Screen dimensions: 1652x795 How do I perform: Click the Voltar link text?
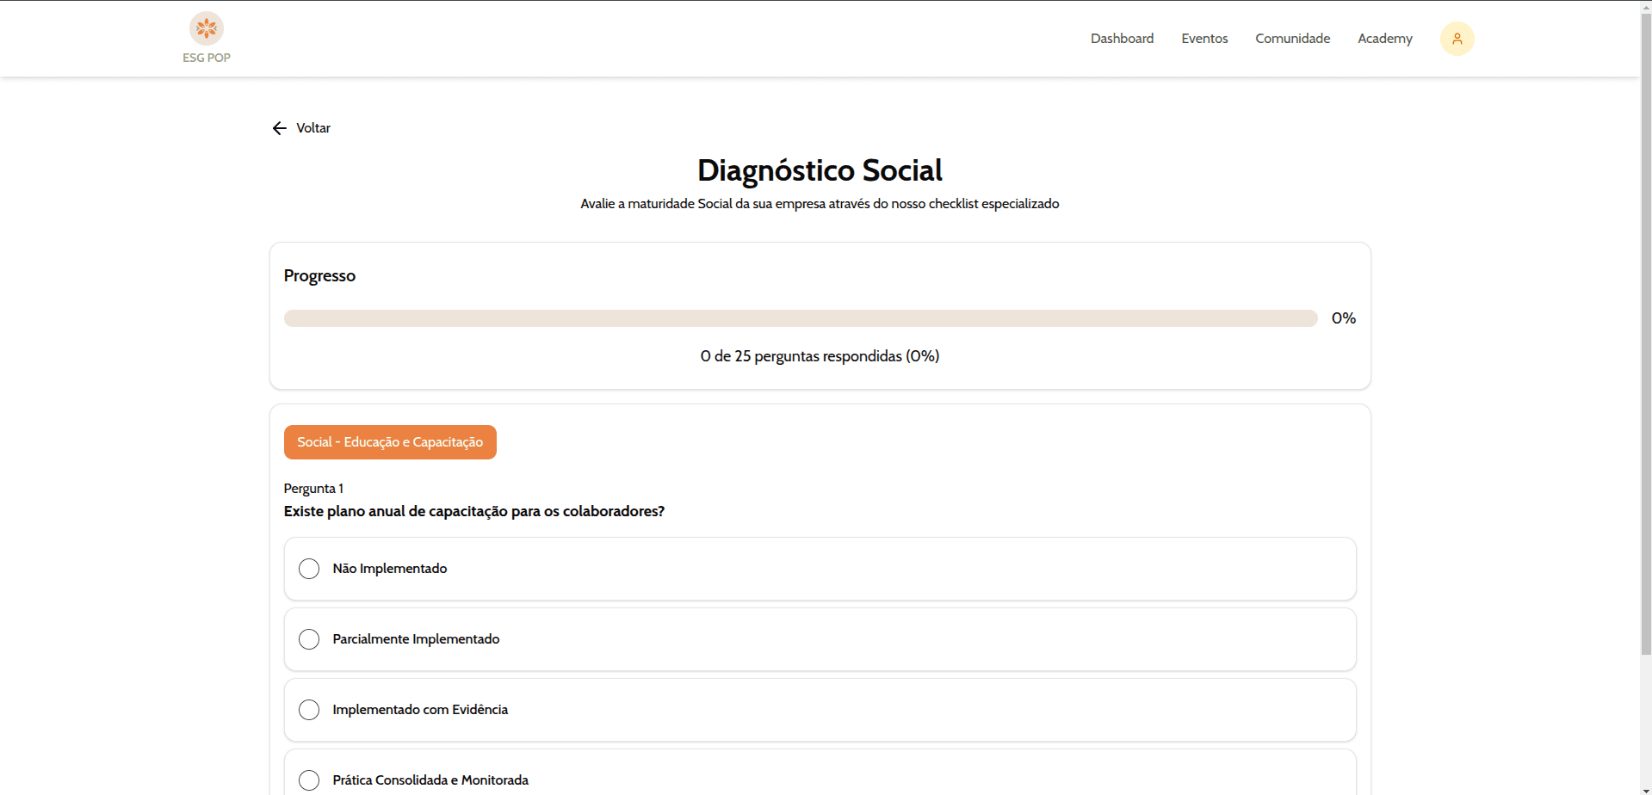click(x=313, y=128)
